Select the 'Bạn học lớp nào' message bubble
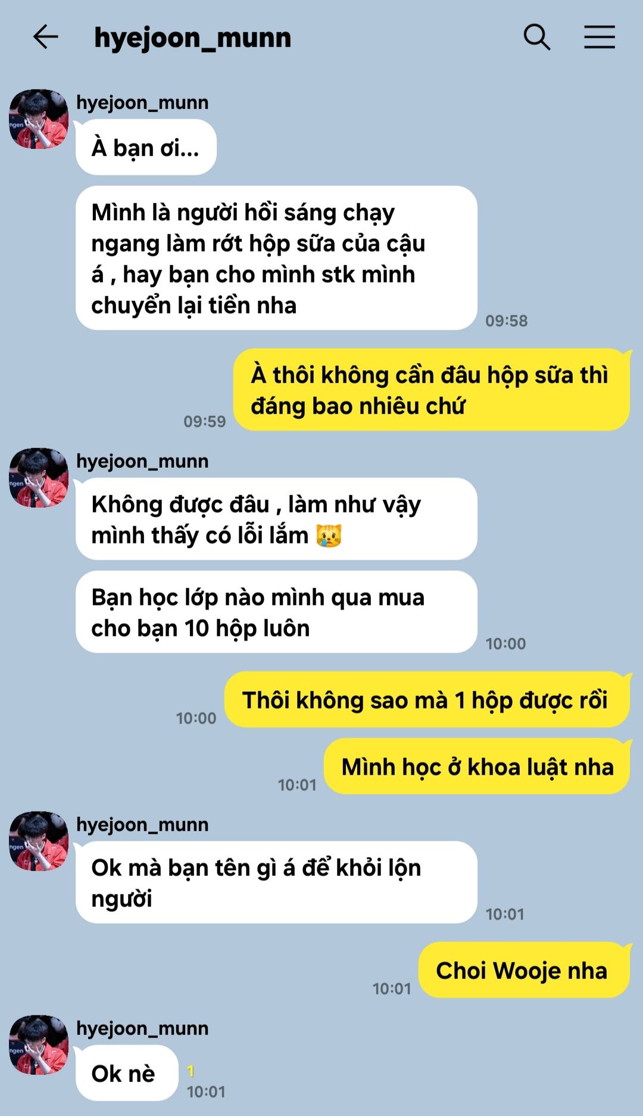The height and width of the screenshot is (1116, 643). 276,612
